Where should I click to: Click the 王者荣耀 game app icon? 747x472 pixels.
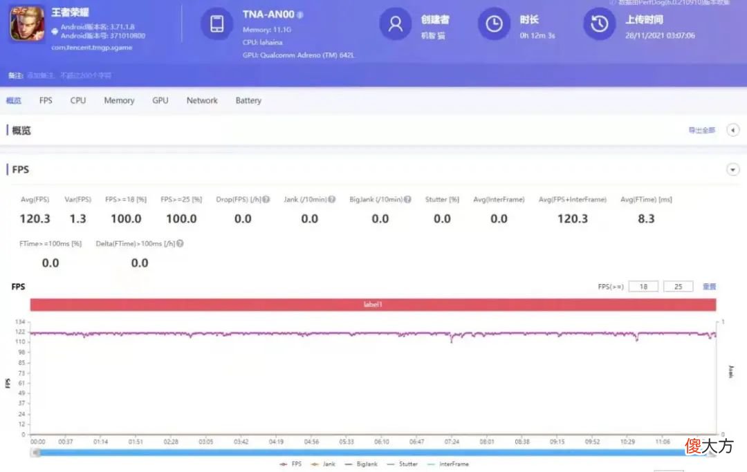tap(27, 23)
